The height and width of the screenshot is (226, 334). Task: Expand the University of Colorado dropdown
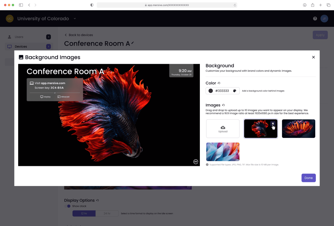(x=75, y=18)
